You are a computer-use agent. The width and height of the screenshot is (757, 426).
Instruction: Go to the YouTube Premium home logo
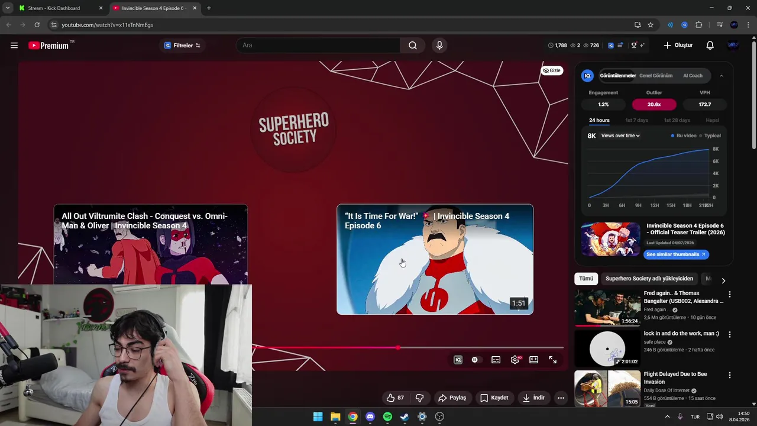point(48,46)
